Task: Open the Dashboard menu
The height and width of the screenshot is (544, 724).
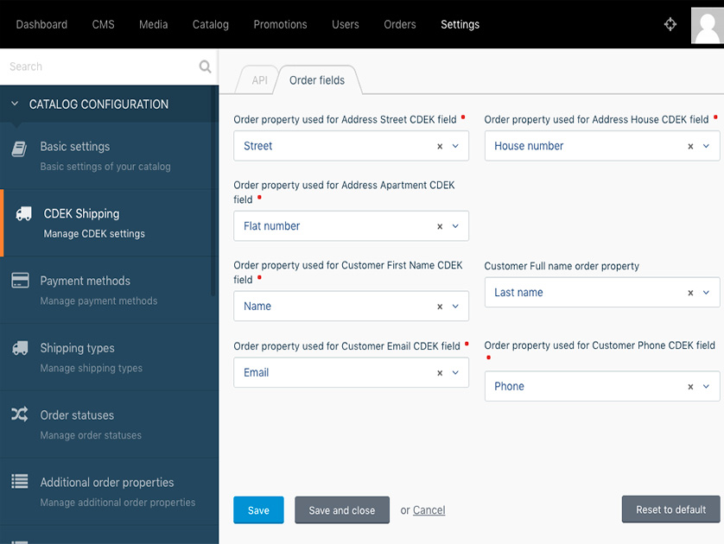Action: [x=41, y=24]
